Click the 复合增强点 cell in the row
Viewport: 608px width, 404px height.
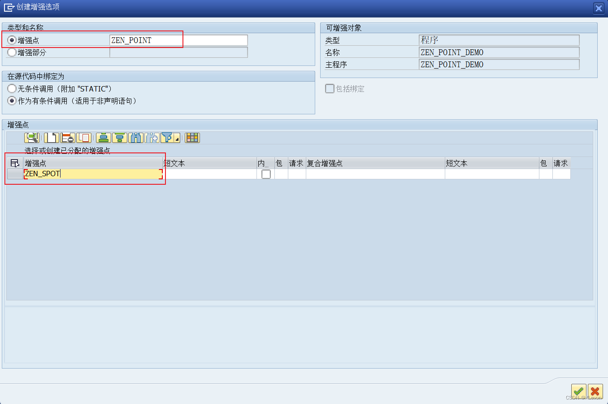point(374,174)
